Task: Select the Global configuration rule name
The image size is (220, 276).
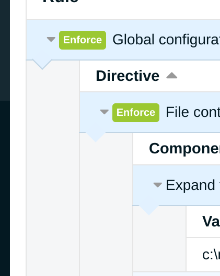Action: (x=166, y=40)
